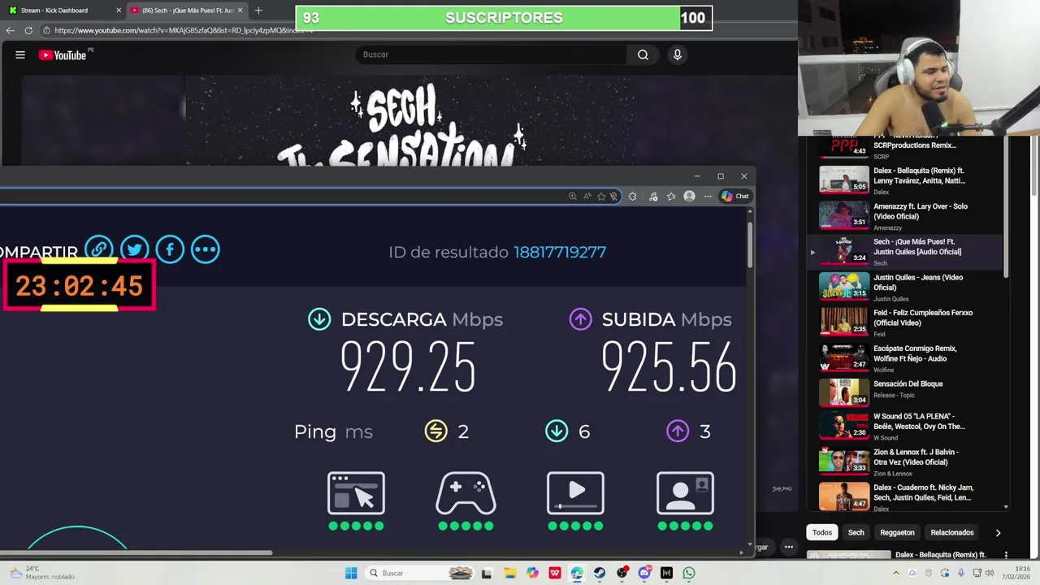Click the browser back arrow
This screenshot has height=585, width=1040.
point(10,30)
